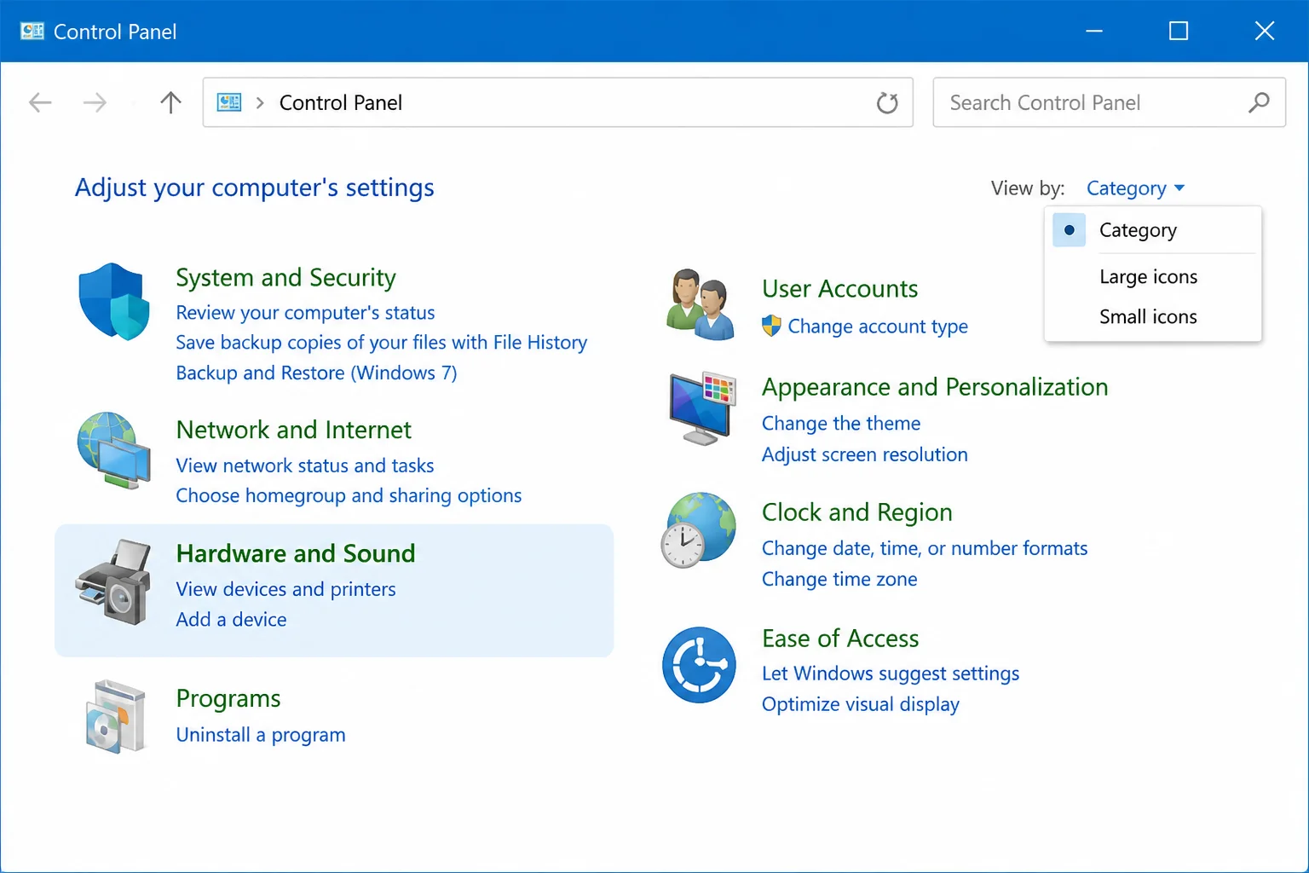Image resolution: width=1309 pixels, height=873 pixels.
Task: Minimize the Control Panel window
Action: coord(1094,32)
